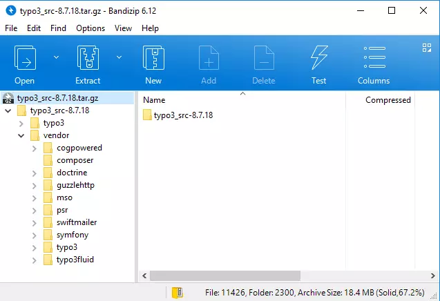
Task: Open the Options menu
Action: coord(90,28)
